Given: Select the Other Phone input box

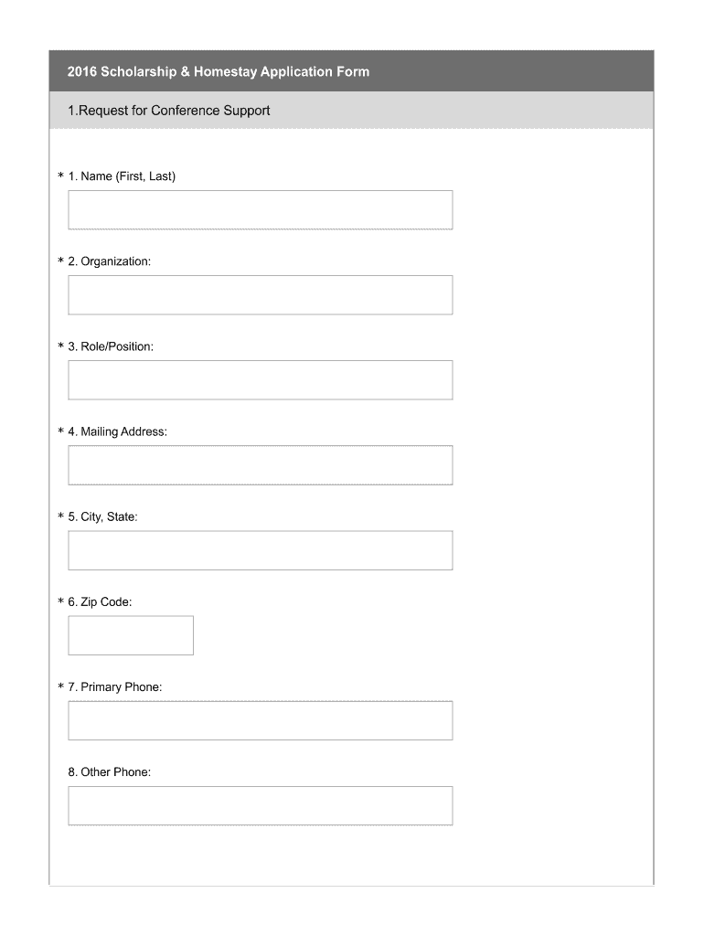Looking at the screenshot, I should click(x=260, y=805).
